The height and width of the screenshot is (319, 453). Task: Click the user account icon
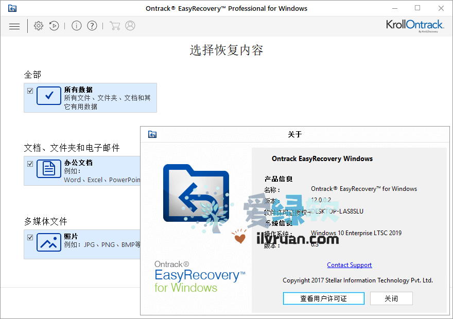pyautogui.click(x=130, y=26)
